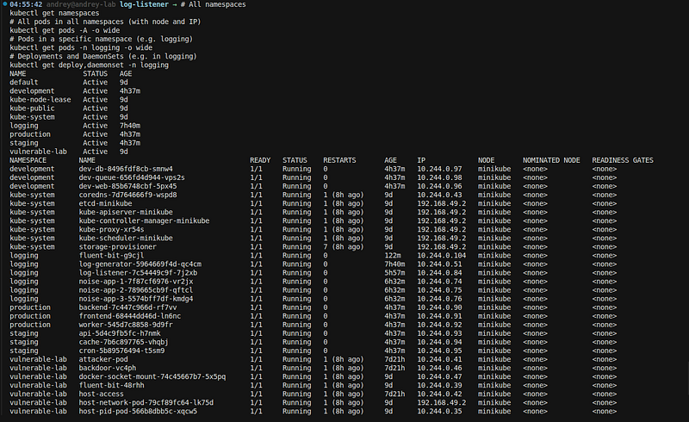This screenshot has width=689, height=422.
Task: Click pod name fluent-bit-g9cjl
Action: tap(112, 256)
